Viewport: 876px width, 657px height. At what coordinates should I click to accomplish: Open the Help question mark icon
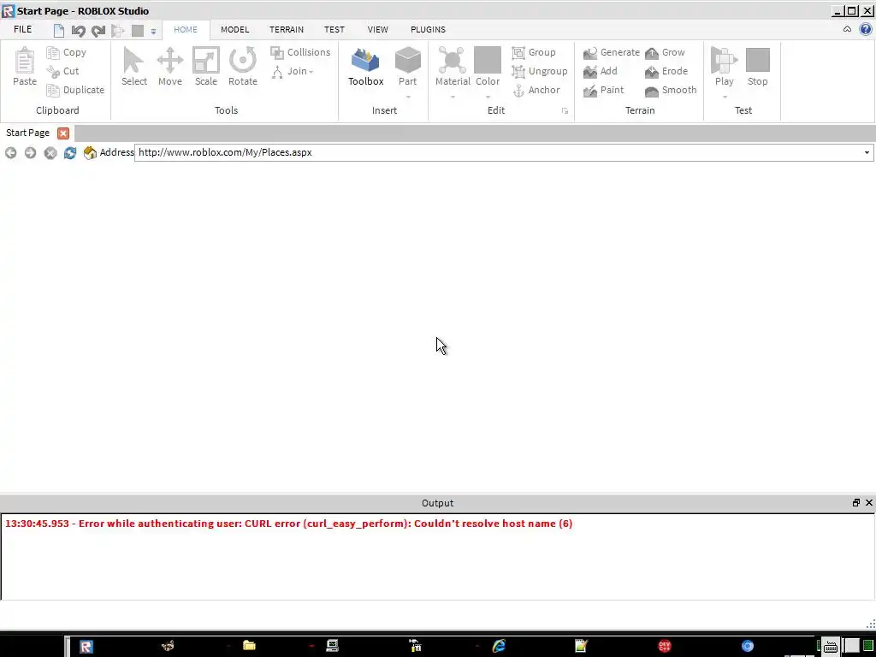point(866,30)
